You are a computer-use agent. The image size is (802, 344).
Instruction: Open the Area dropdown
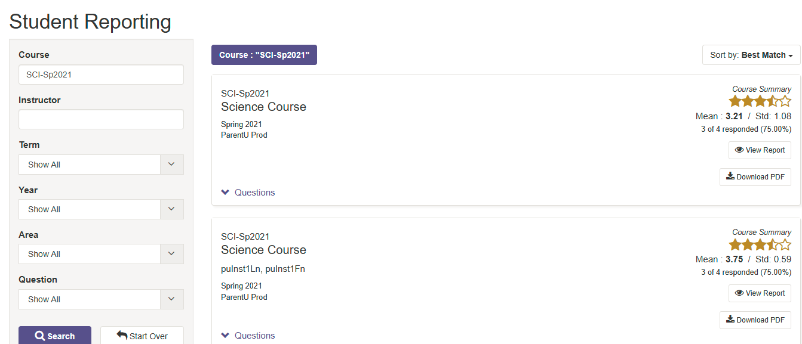(x=101, y=254)
